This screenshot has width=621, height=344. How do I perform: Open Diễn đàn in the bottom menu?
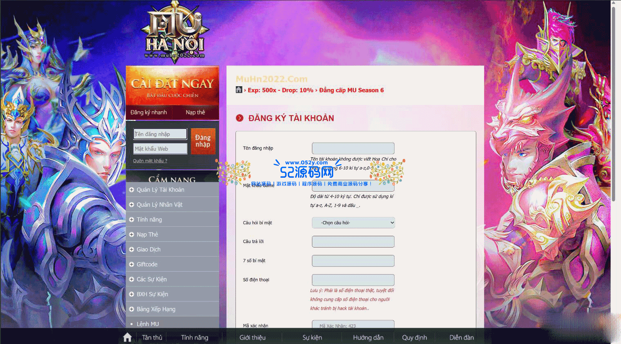click(x=462, y=337)
